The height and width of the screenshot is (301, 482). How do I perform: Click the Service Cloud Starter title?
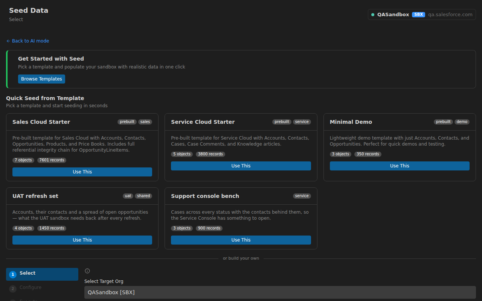pos(203,122)
